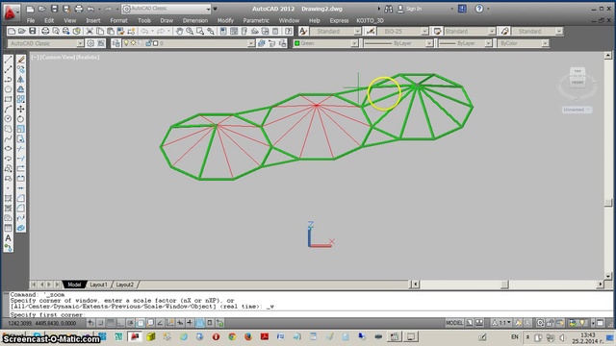The height and width of the screenshot is (346, 616).
Task: Select the Arc draw tool
Action: pyautogui.click(x=8, y=109)
